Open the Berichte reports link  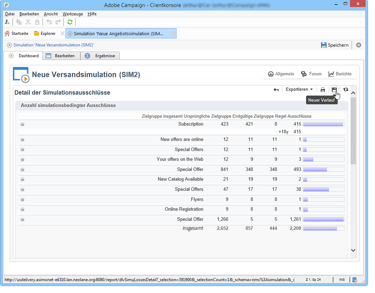[340, 74]
